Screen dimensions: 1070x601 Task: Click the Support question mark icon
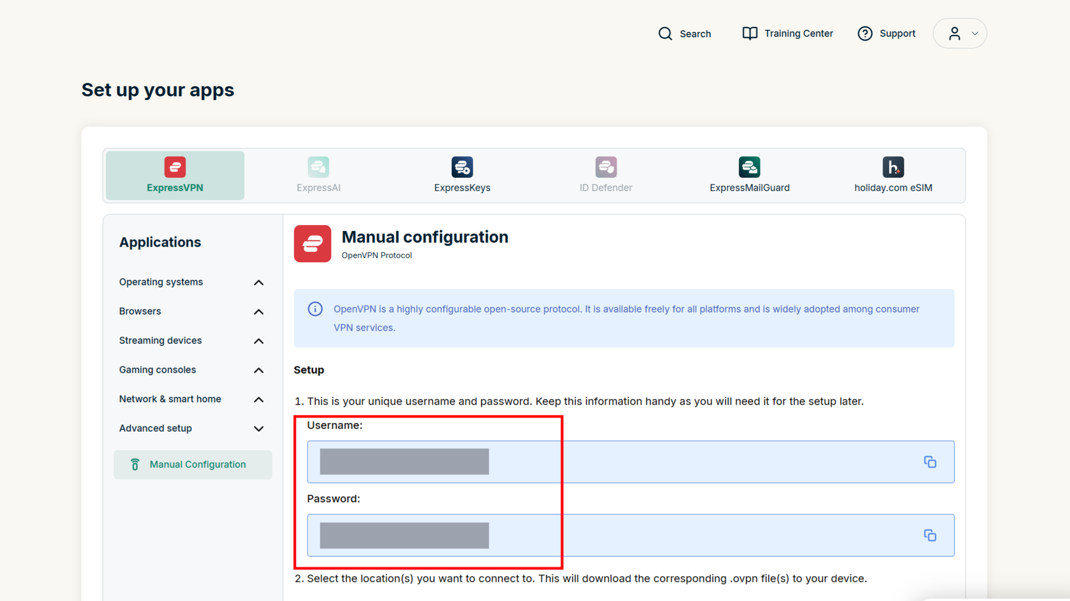865,34
